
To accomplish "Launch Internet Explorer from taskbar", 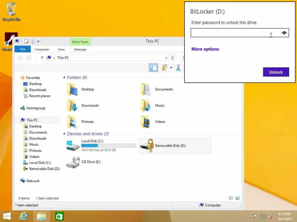I will click(x=23, y=216).
